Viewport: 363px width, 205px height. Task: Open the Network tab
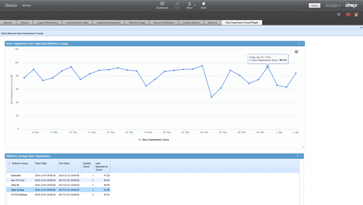coord(213,22)
